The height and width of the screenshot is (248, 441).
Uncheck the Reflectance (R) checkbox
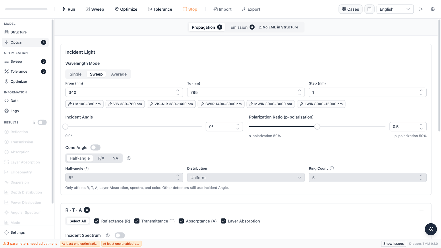point(97,221)
